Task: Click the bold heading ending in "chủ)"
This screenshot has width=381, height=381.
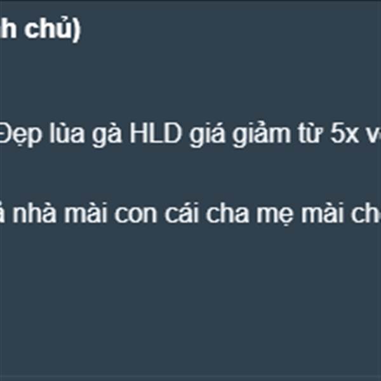Action: (40, 30)
